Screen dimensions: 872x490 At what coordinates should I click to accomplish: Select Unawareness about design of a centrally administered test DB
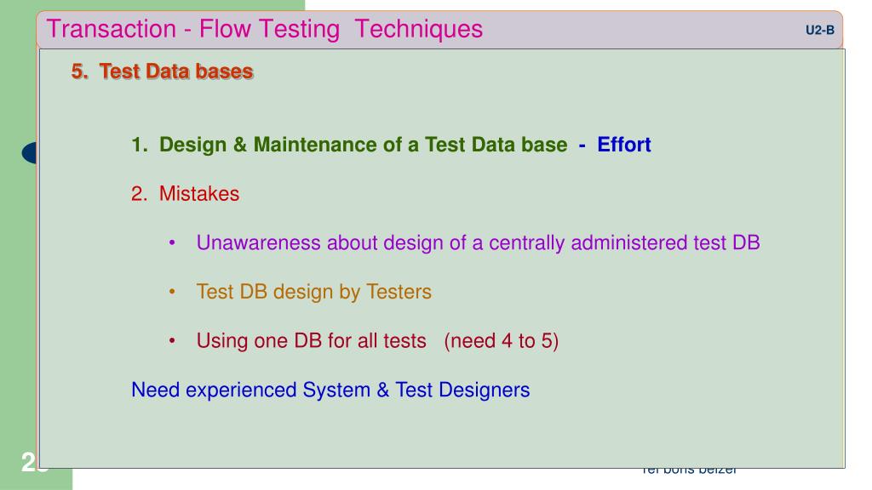click(x=479, y=242)
